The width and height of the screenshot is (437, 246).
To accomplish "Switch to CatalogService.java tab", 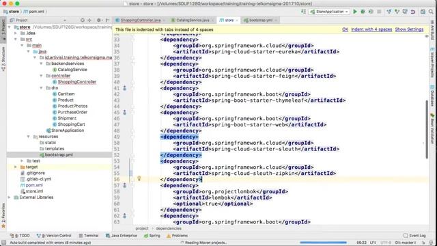I will pos(193,20).
